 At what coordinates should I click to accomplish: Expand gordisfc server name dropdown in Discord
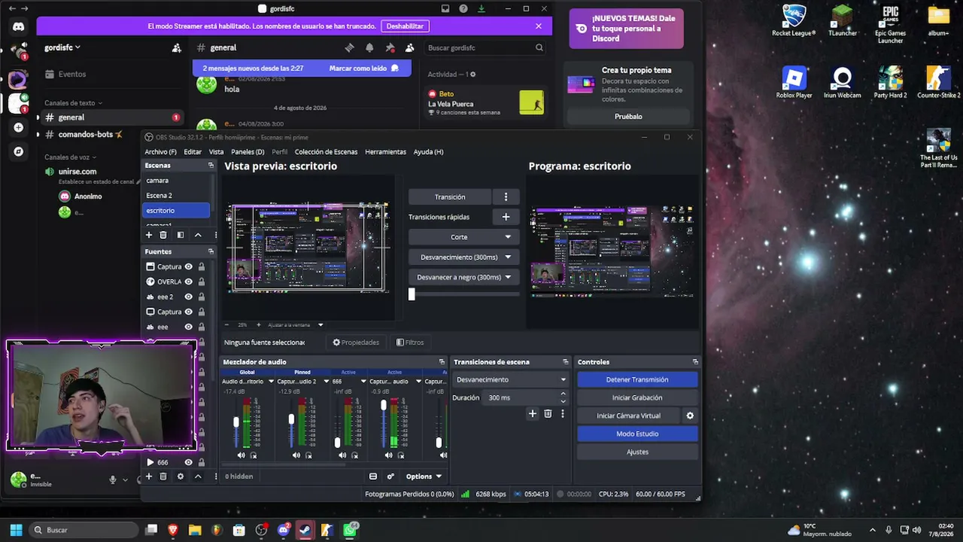[62, 47]
